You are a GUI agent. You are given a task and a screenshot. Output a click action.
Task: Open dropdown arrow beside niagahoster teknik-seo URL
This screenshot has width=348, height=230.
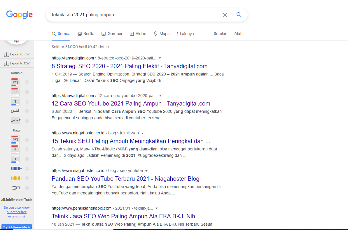pyautogui.click(x=142, y=133)
